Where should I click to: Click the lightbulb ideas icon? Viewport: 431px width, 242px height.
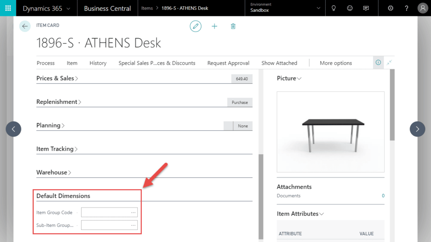(333, 8)
